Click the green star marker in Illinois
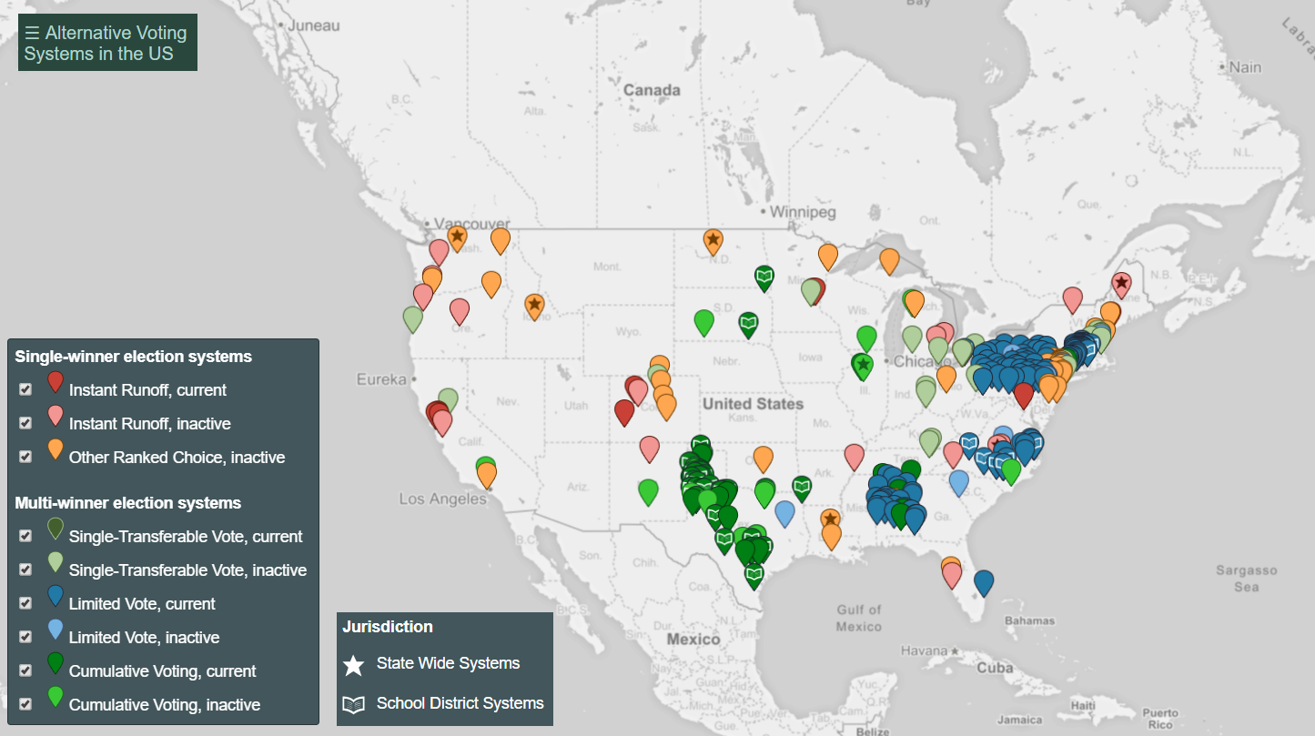This screenshot has height=736, width=1315. click(x=861, y=365)
